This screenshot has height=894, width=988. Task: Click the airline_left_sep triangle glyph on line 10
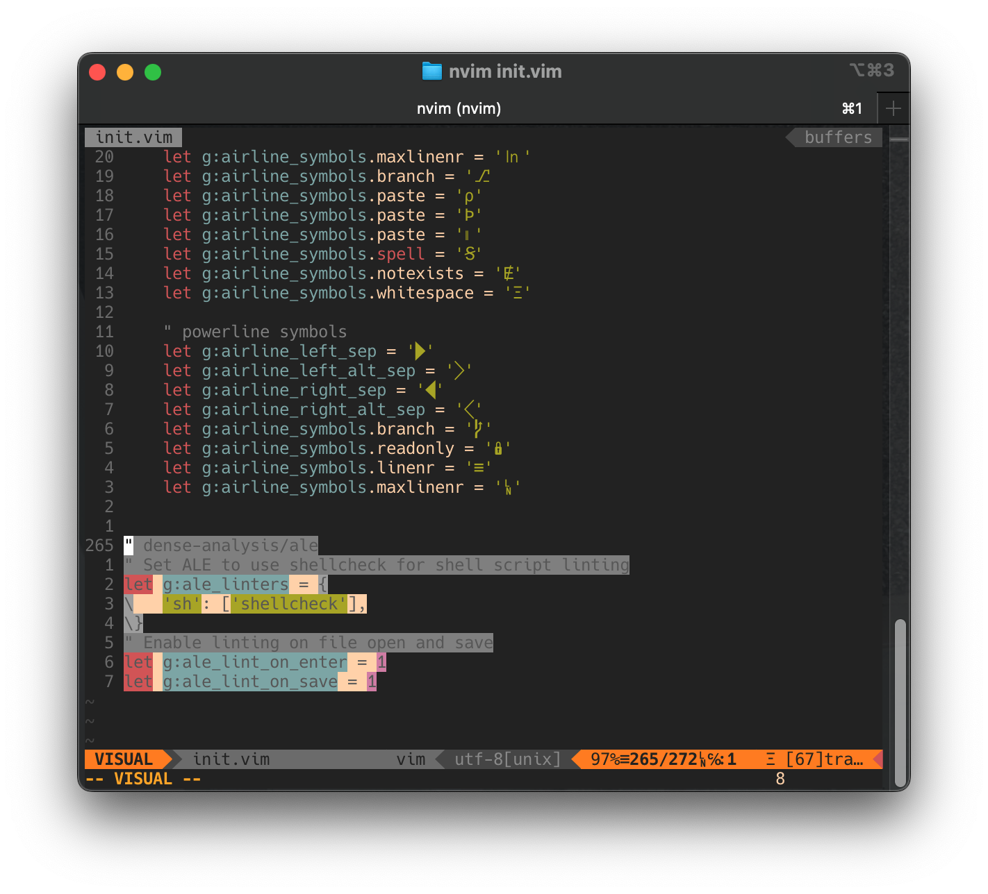pyautogui.click(x=418, y=351)
